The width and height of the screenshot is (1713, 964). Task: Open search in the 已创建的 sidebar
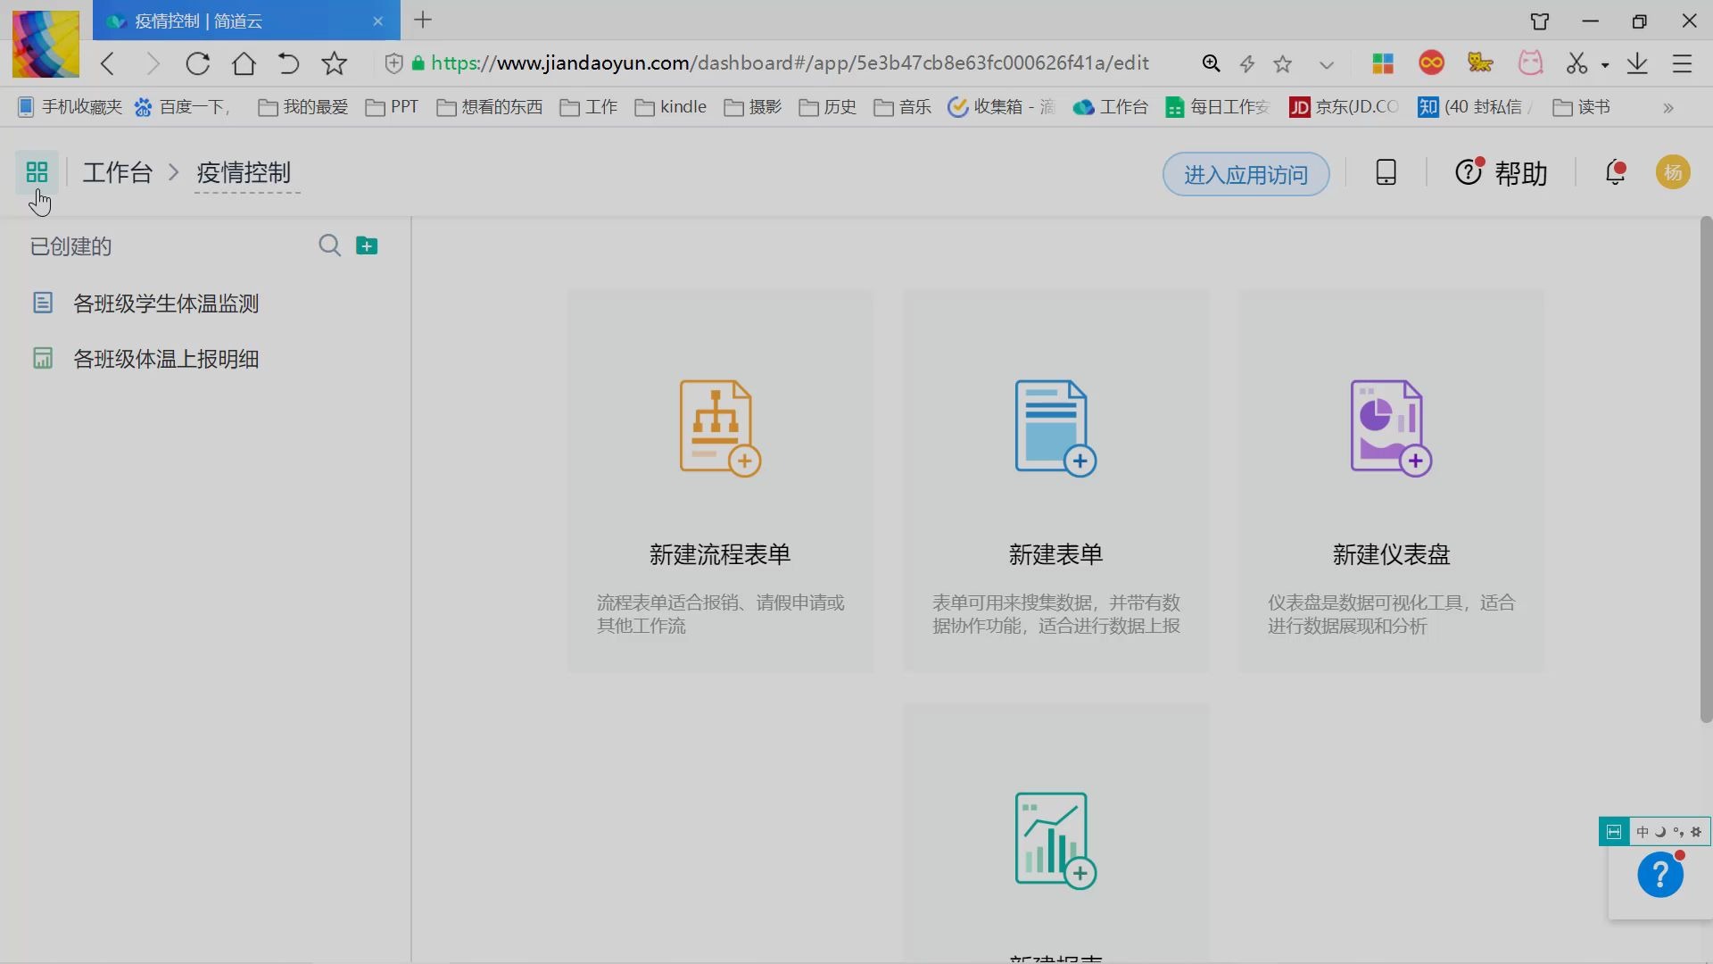[x=329, y=245]
